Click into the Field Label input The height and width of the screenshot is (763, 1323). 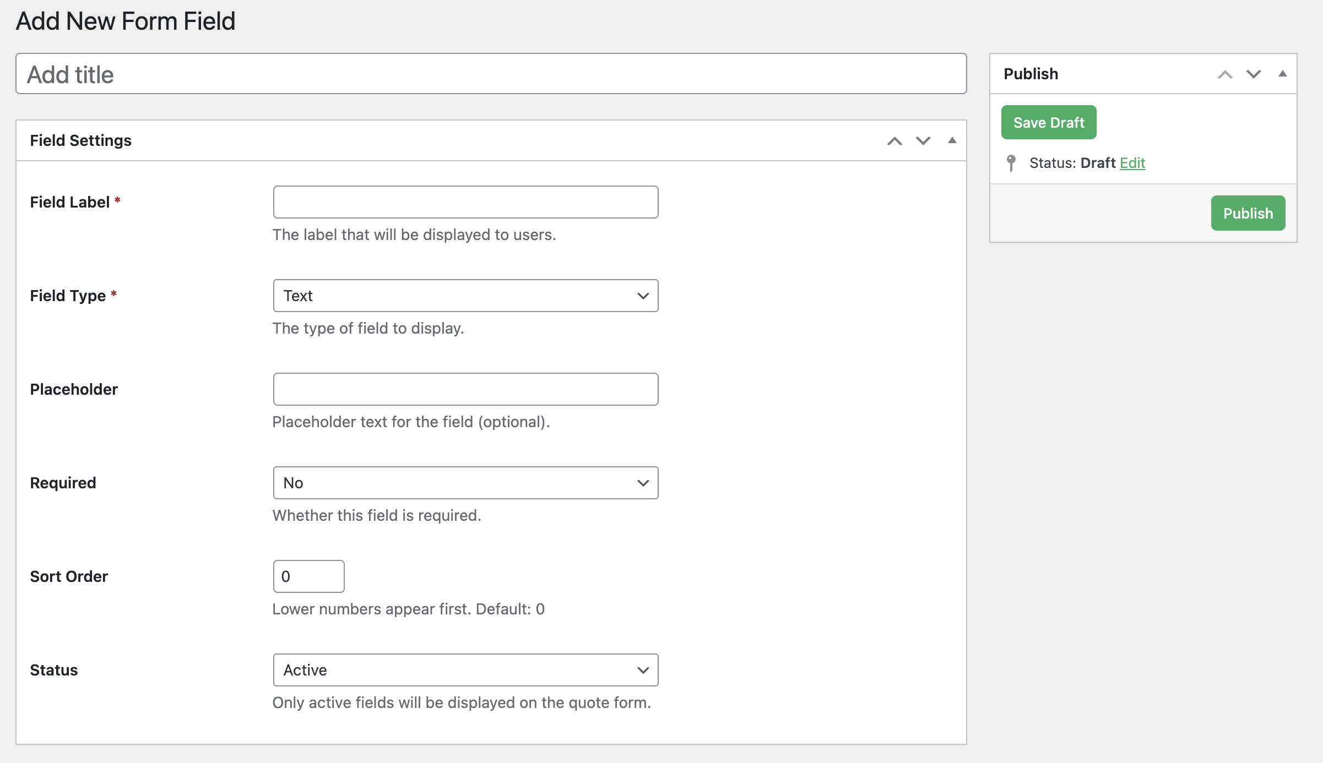click(x=465, y=202)
